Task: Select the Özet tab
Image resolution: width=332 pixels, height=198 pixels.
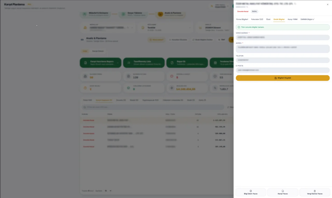Action: coord(268,19)
